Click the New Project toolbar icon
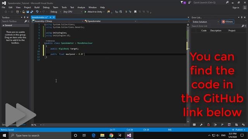Viewport: 248px width, 139px height. pyautogui.click(x=17, y=12)
